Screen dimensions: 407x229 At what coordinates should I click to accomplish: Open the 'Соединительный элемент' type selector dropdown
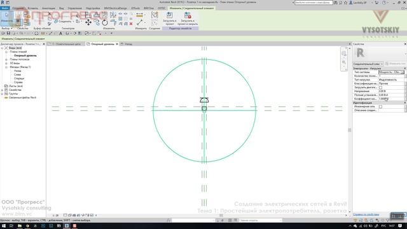368,64
